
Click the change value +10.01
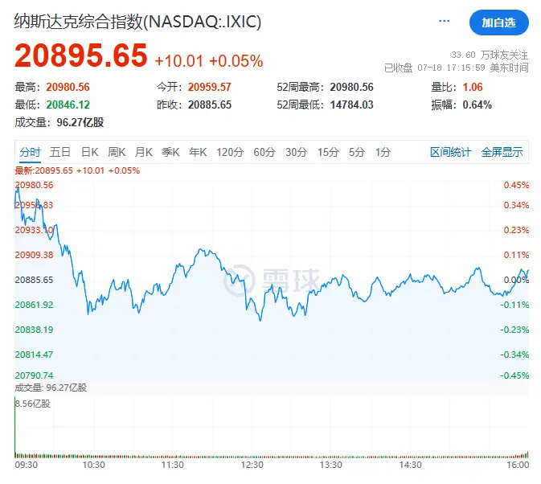point(178,61)
